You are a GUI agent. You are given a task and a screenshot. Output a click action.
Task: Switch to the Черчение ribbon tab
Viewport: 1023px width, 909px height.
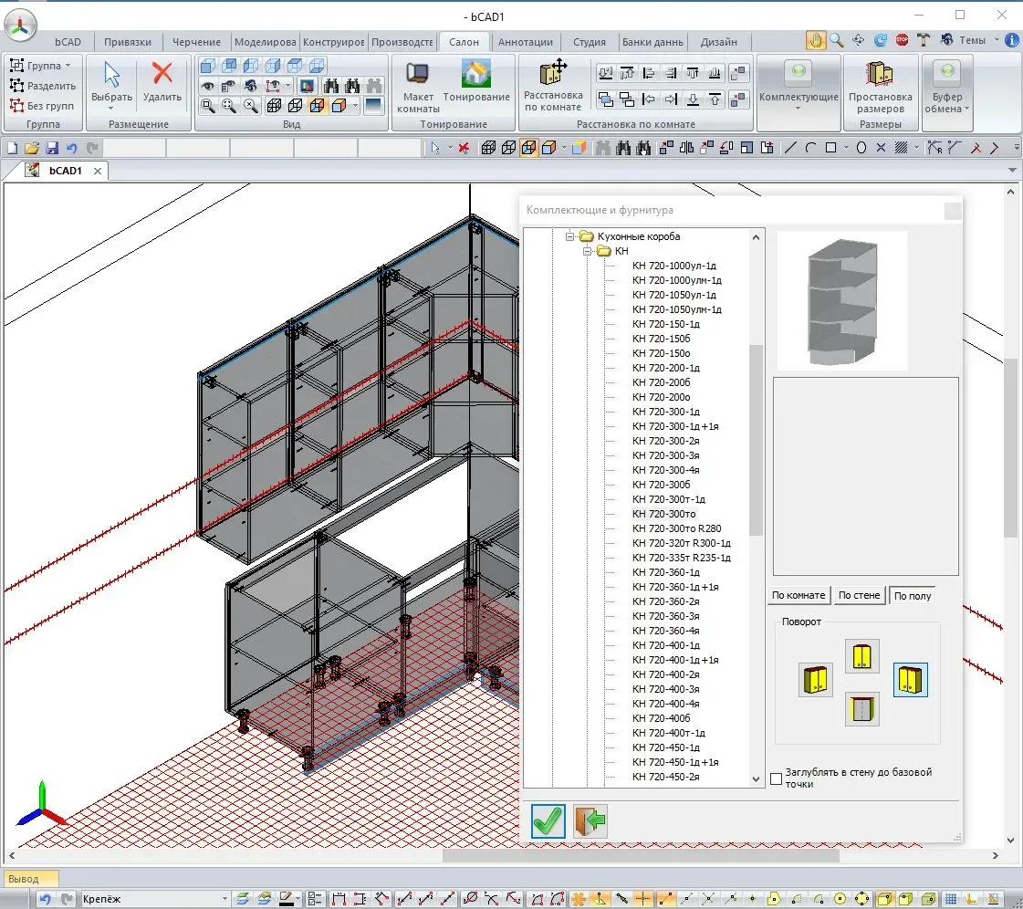tap(196, 42)
